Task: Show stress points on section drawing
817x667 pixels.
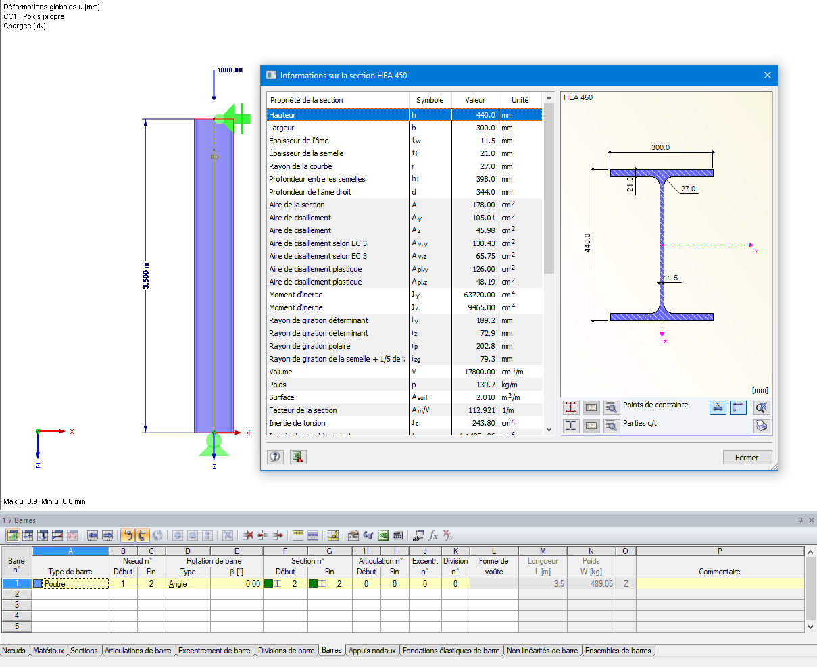Action: pyautogui.click(x=572, y=407)
